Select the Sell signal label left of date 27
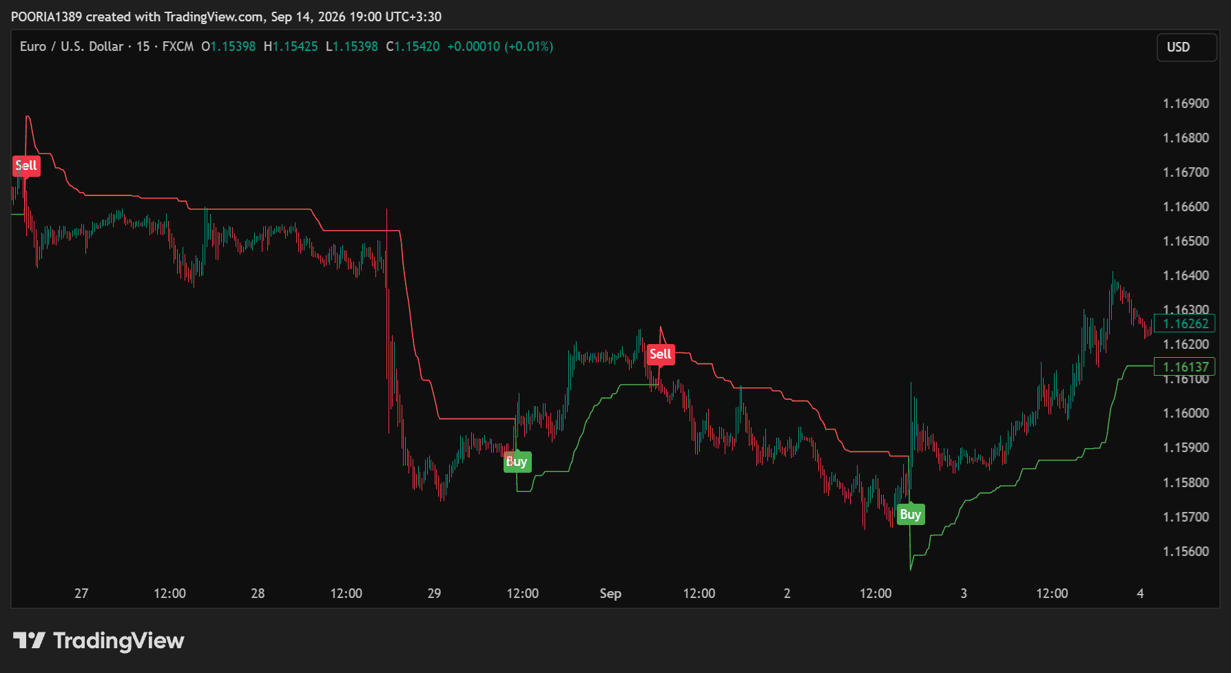The width and height of the screenshot is (1231, 673). [x=26, y=166]
